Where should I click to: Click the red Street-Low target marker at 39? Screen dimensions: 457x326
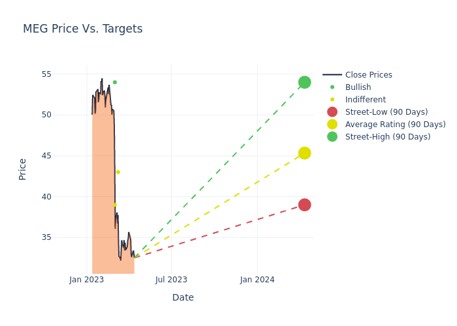click(x=304, y=205)
